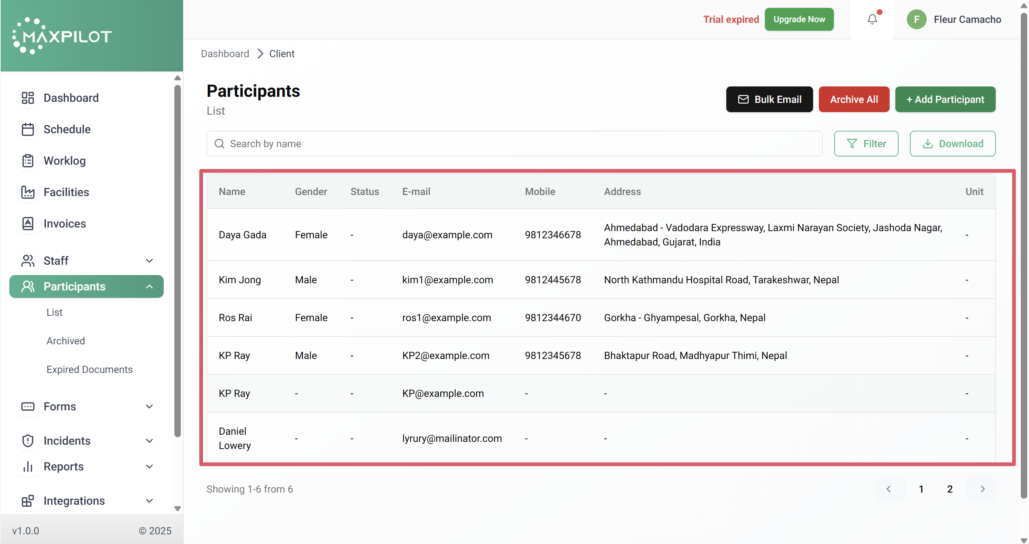Click the Fleur Camacho avatar
Image resolution: width=1029 pixels, height=544 pixels.
coord(916,19)
